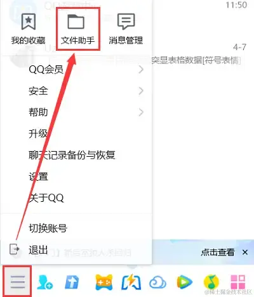Open File Assistant (文件助手) folder icon

coord(76,21)
